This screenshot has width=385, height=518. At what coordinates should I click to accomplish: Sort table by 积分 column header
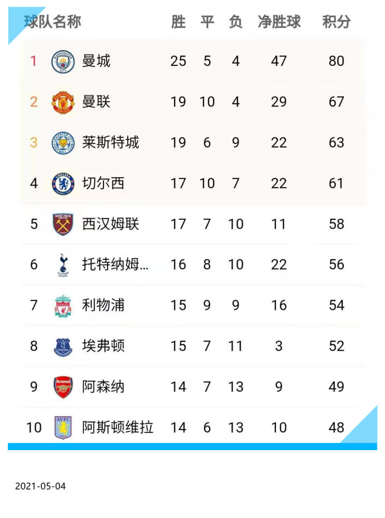tap(336, 22)
